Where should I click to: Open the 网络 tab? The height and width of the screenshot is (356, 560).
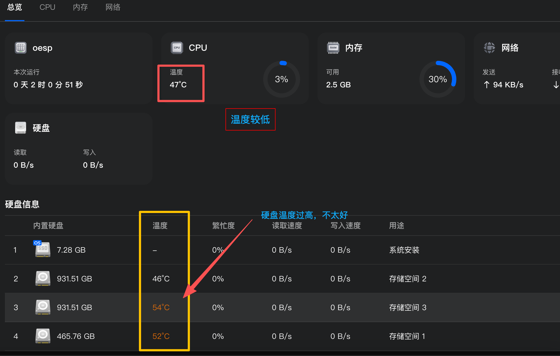tap(113, 7)
